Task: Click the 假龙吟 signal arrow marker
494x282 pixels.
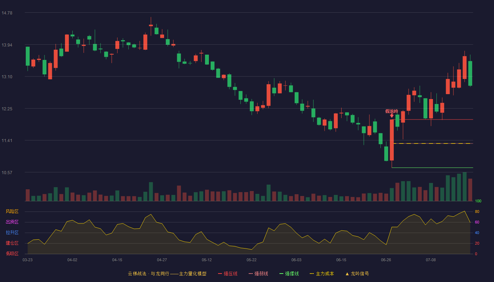Action: click(x=392, y=116)
